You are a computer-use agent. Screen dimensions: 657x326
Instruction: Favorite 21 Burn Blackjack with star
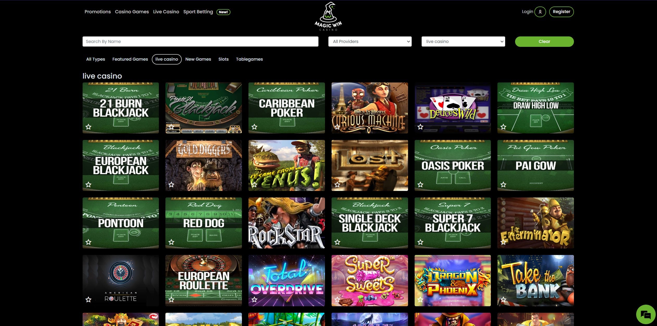pyautogui.click(x=89, y=127)
